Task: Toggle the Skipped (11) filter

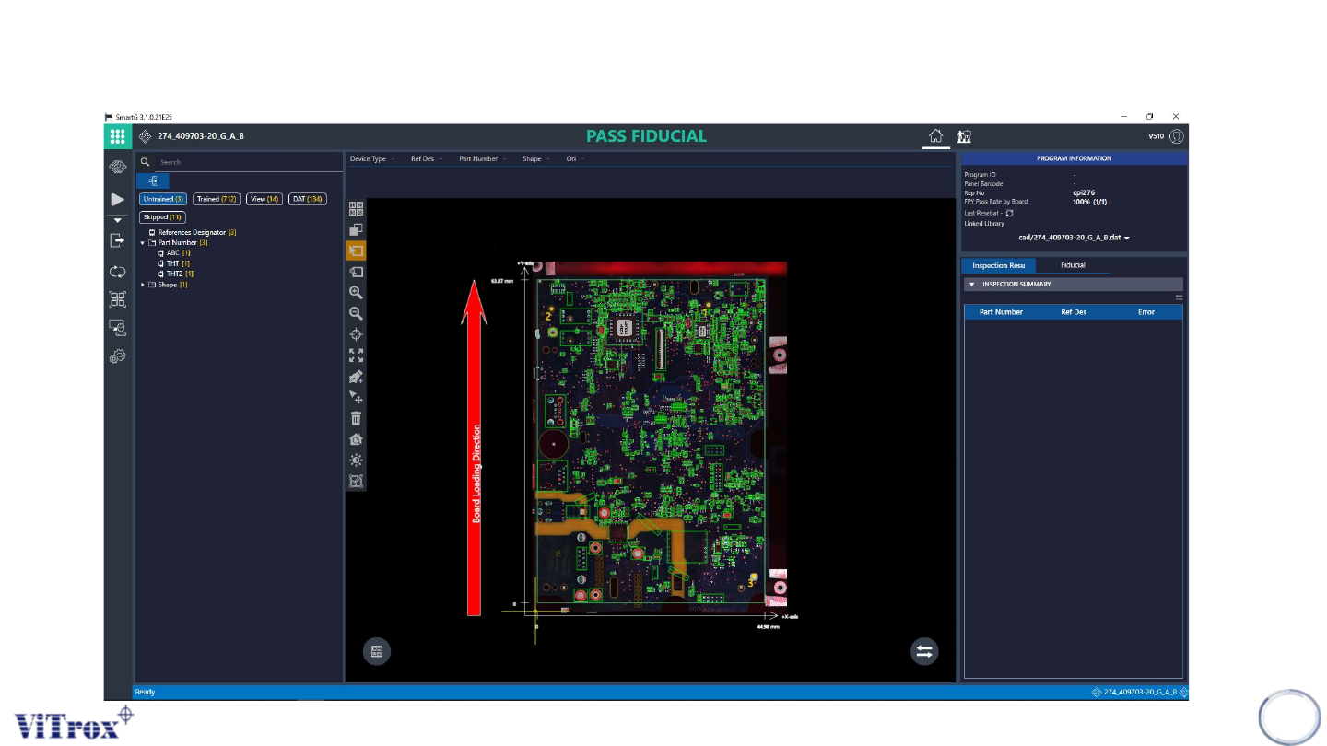Action: (162, 217)
